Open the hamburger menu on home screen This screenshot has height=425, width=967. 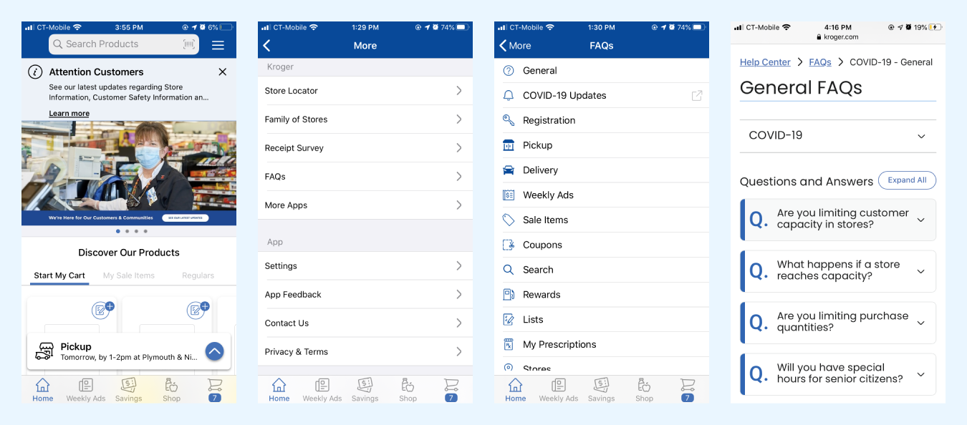click(x=218, y=45)
